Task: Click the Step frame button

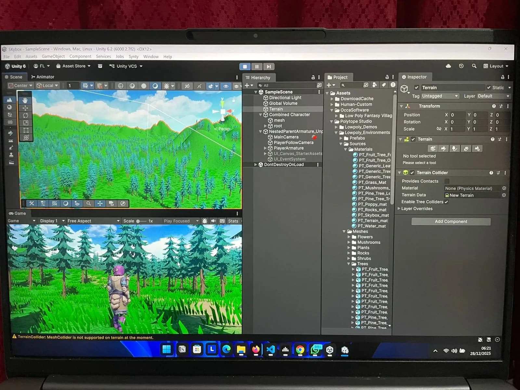Action: point(269,67)
